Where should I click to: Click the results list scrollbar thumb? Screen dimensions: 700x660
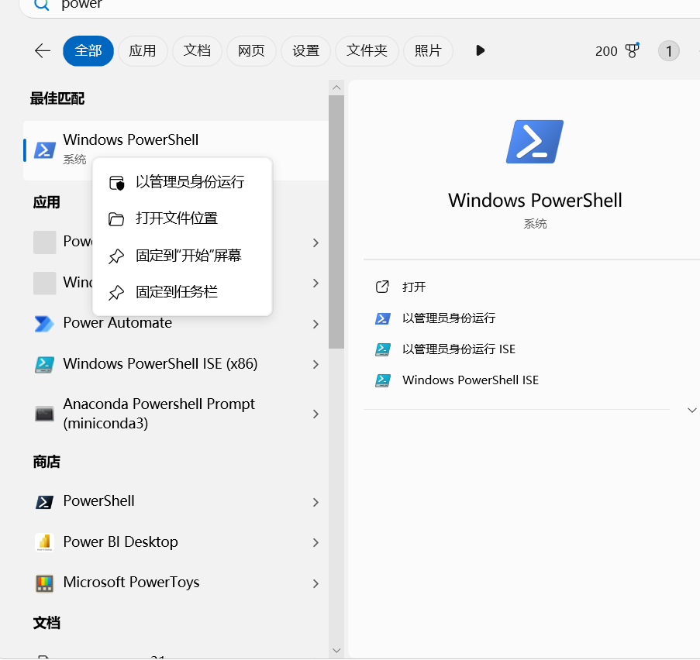pyautogui.click(x=336, y=222)
